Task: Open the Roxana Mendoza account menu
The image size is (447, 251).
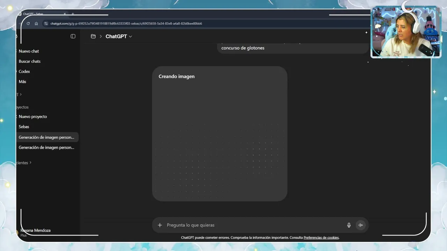Action: pyautogui.click(x=35, y=232)
